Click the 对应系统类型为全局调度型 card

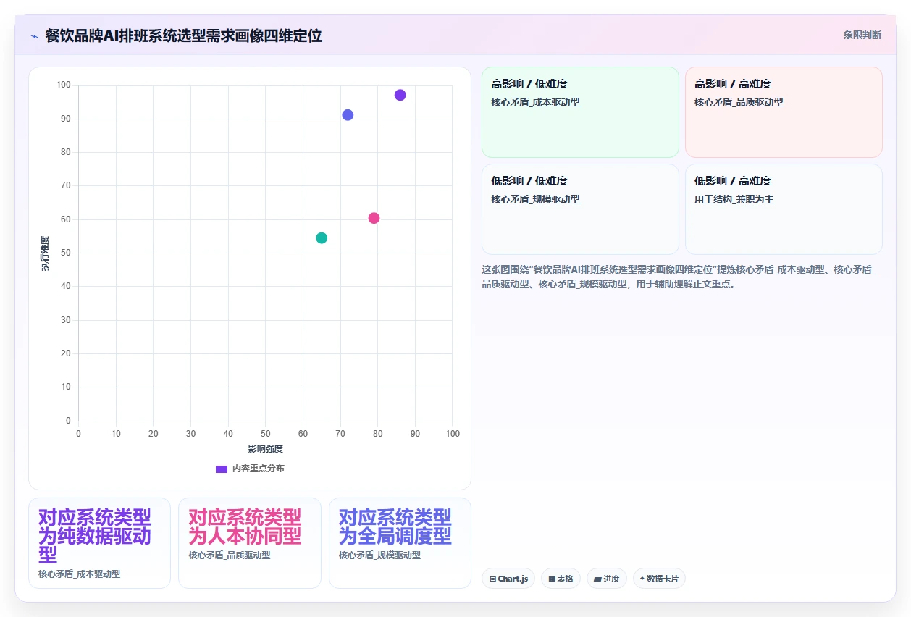pyautogui.click(x=400, y=543)
